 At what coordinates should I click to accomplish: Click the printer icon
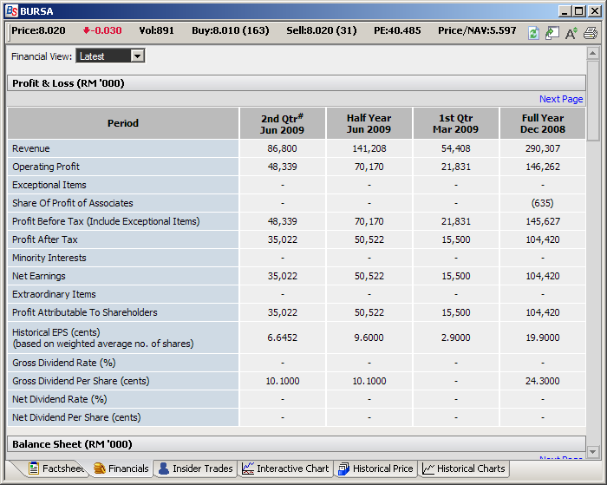pos(591,33)
